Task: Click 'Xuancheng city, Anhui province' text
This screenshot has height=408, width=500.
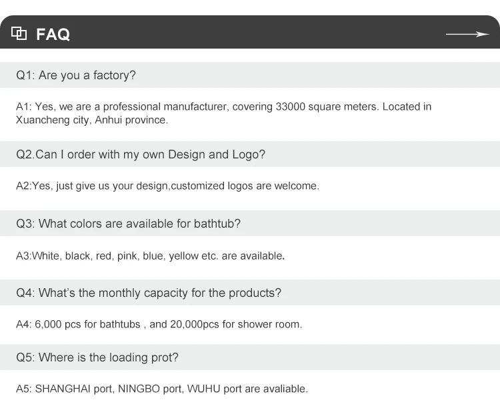Action: click(92, 120)
